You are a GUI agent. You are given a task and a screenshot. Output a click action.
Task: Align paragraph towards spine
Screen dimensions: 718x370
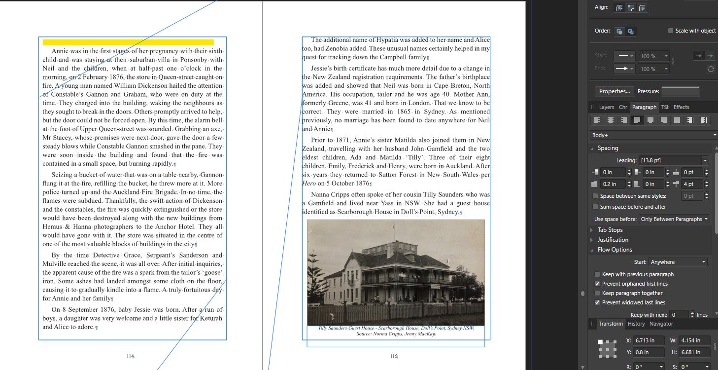tap(690, 120)
